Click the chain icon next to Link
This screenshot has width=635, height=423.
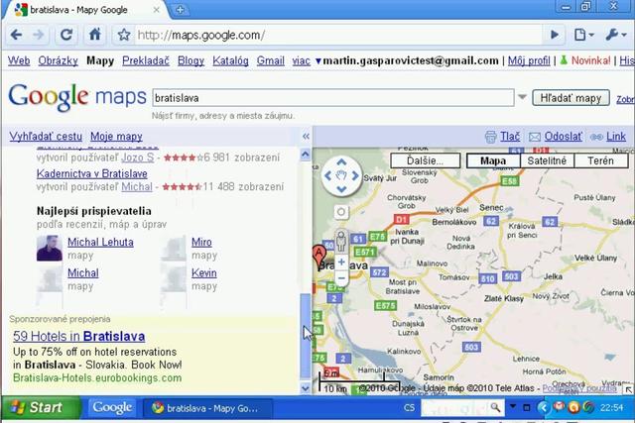pos(596,137)
